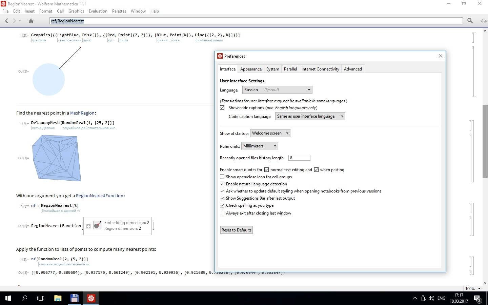The image size is (488, 305).
Task: Open the navigation history dropdown arrow
Action: tap(20, 21)
